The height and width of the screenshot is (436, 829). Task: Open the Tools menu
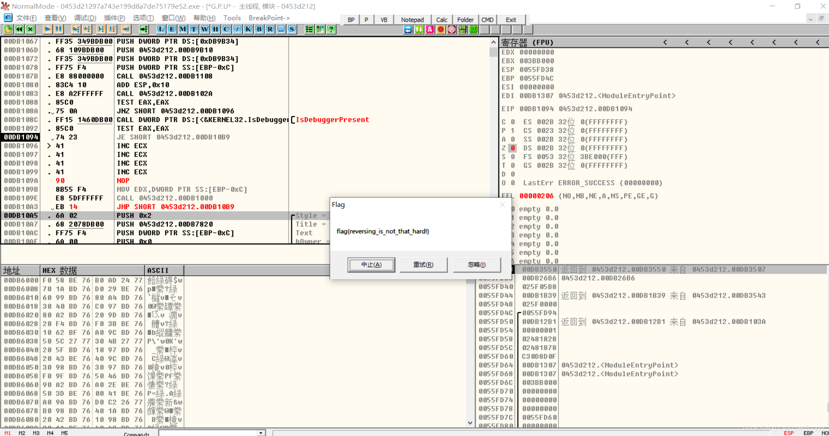(x=232, y=18)
